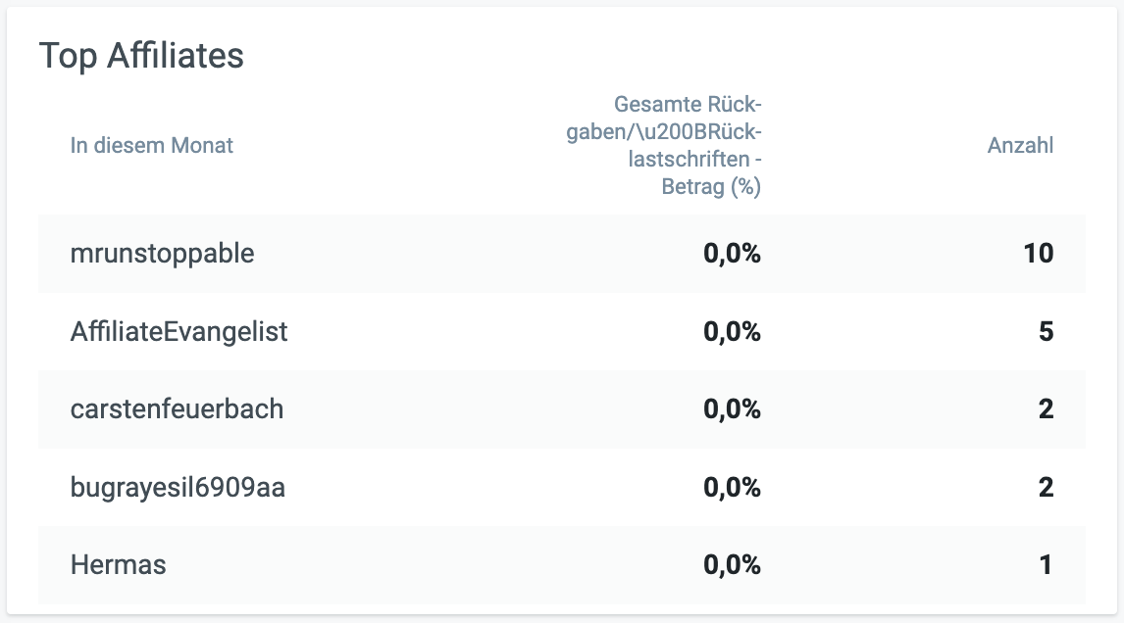Click the Top Affiliates heading
The width and height of the screenshot is (1124, 623).
[x=141, y=56]
